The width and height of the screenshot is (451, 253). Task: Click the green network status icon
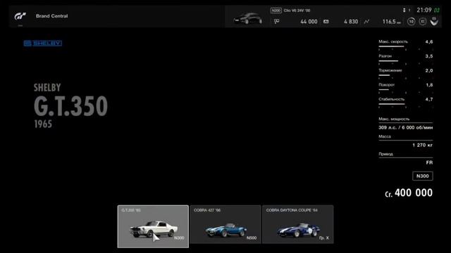437,11
